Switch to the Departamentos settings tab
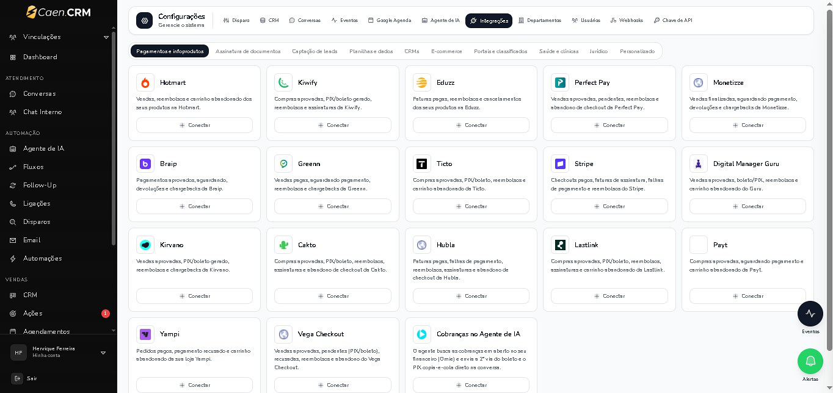 pyautogui.click(x=540, y=21)
